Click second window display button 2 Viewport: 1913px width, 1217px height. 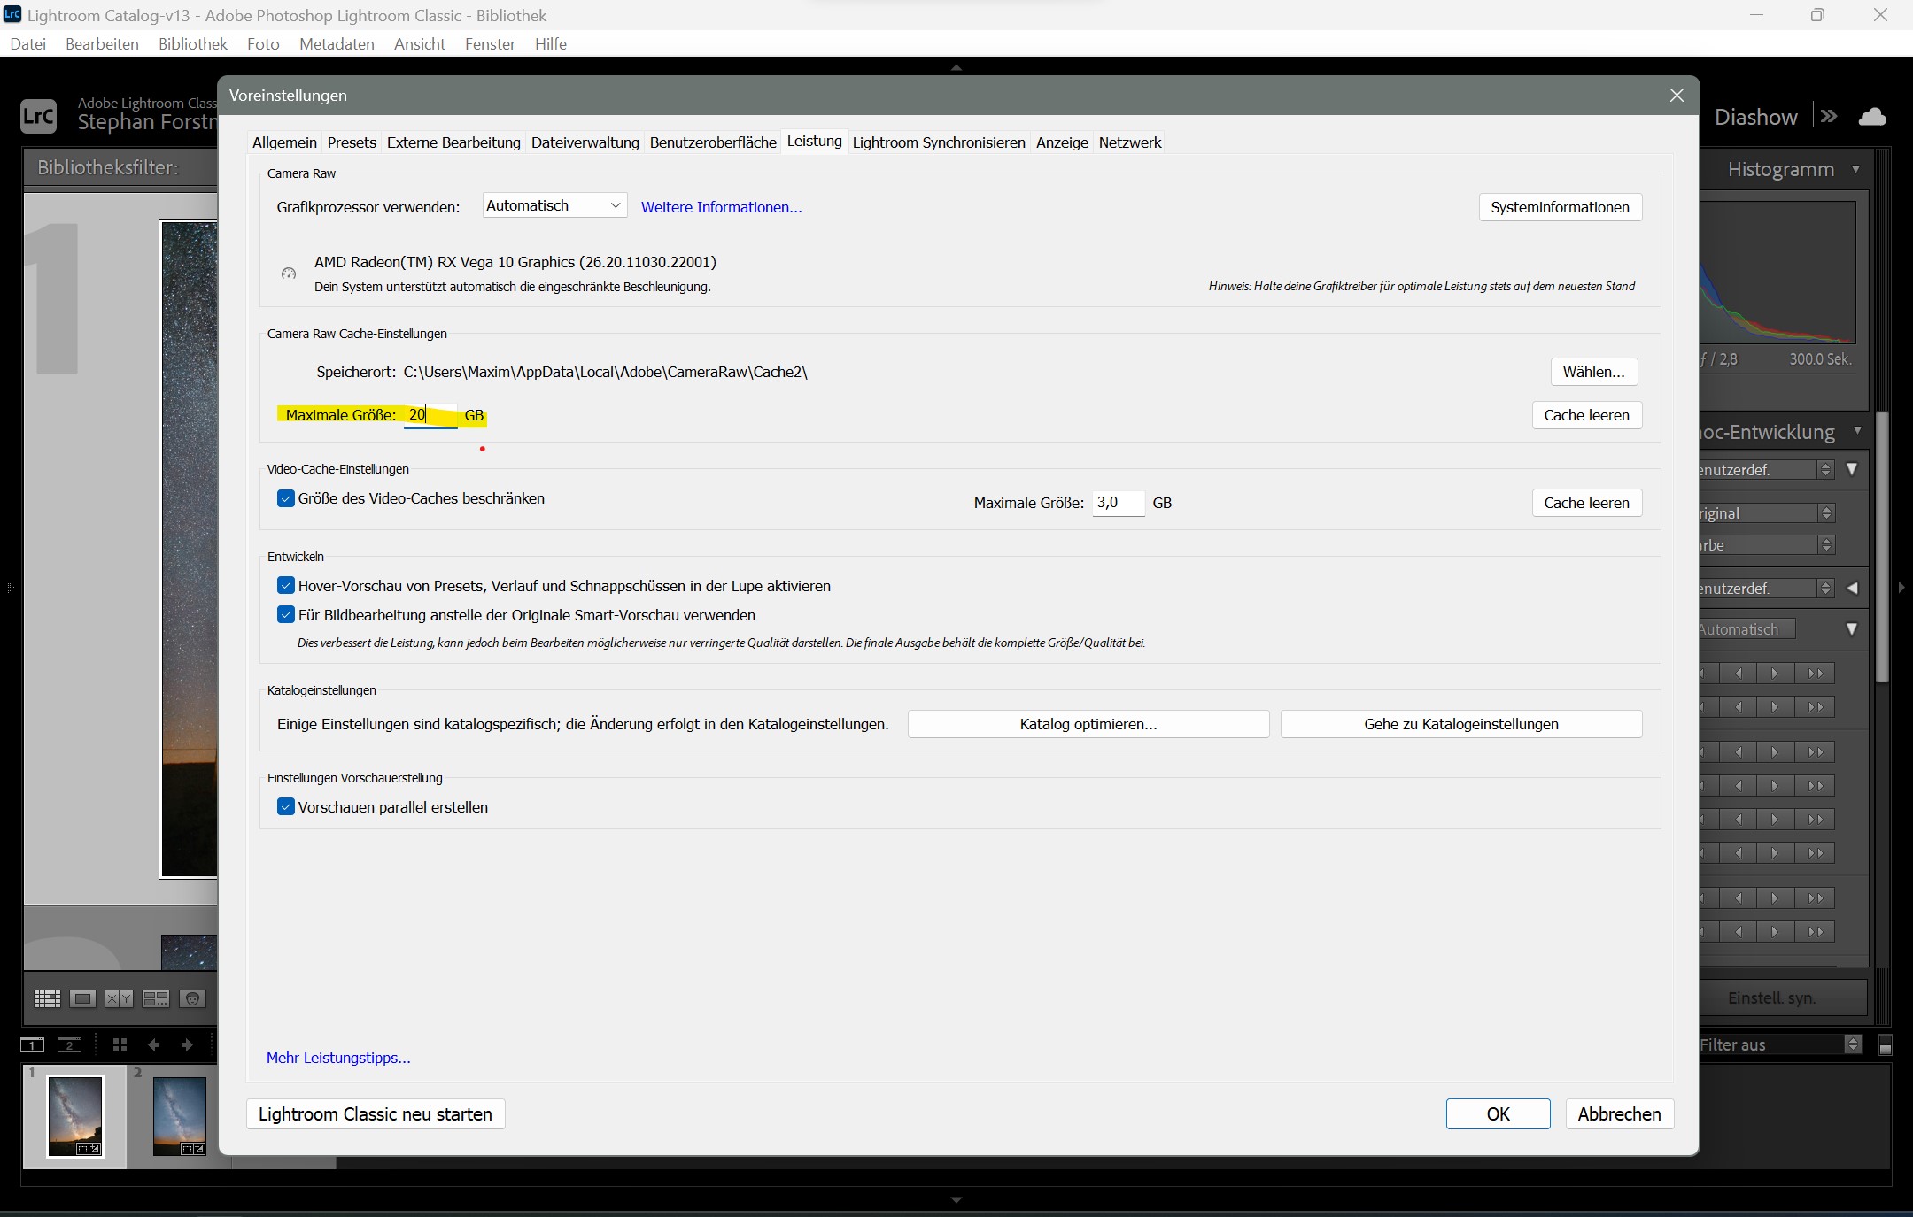(x=69, y=1045)
